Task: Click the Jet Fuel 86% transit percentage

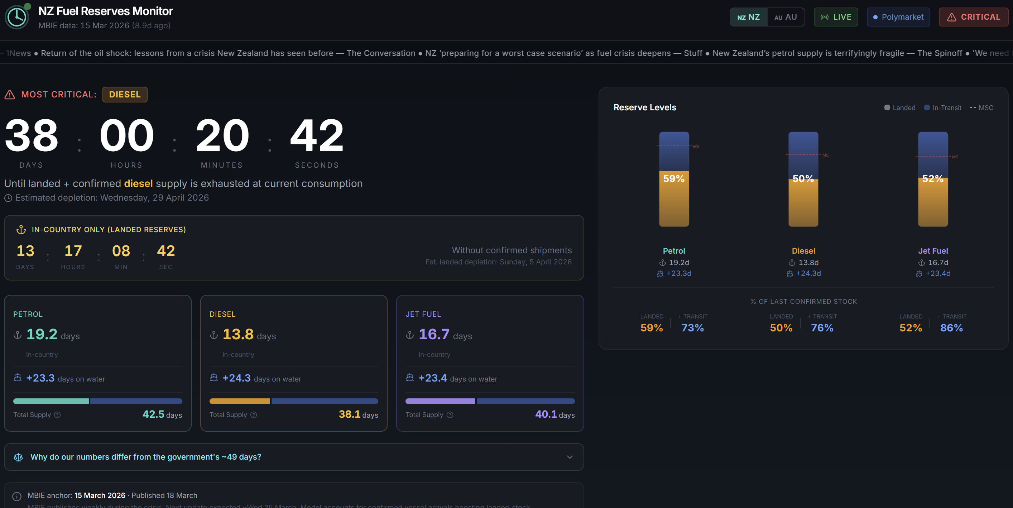Action: point(951,328)
